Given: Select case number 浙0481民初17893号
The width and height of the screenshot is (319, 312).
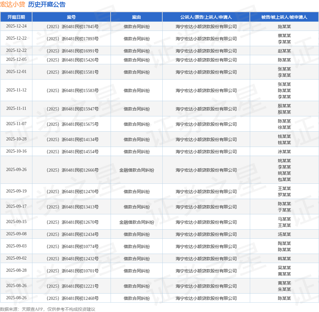Looking at the screenshot, I should tap(73, 39).
